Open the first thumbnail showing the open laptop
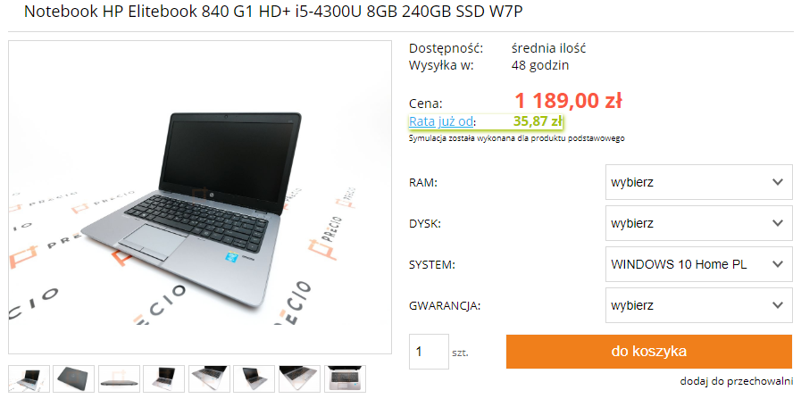 [29, 379]
